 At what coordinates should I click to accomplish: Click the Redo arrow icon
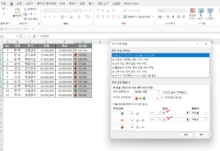4,14
